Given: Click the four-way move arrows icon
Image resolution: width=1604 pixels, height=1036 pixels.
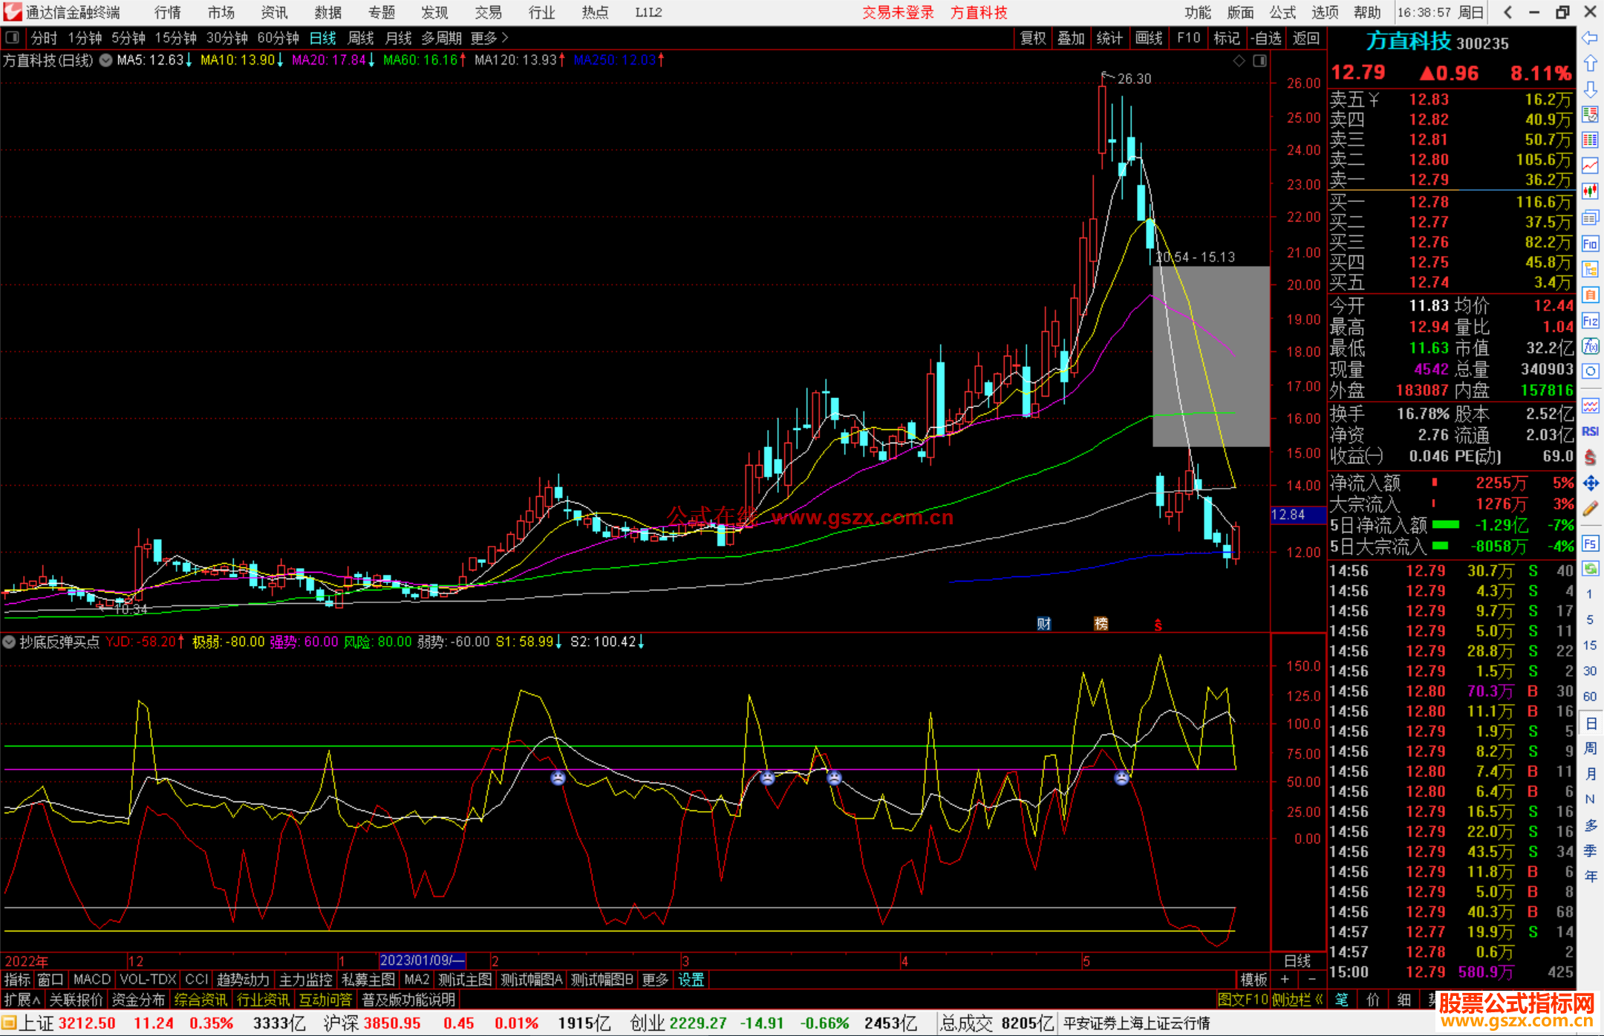Looking at the screenshot, I should click(x=1590, y=483).
